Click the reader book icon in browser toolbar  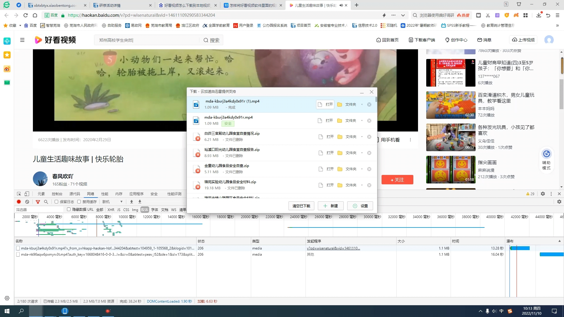[x=479, y=15]
